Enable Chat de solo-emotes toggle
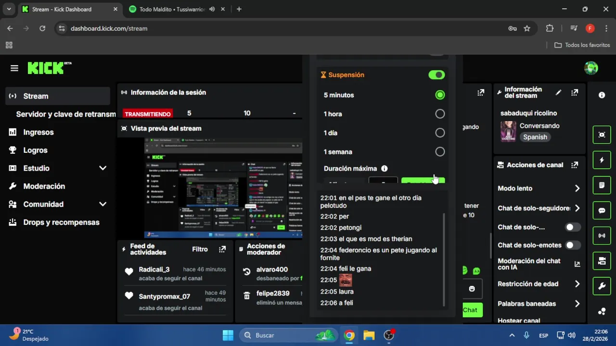The image size is (616, 346). 573,245
